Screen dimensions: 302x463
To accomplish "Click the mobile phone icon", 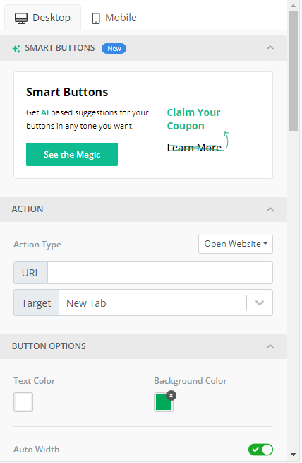I will [x=96, y=18].
